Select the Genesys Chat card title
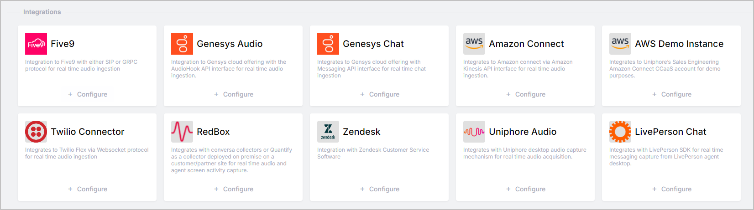The height and width of the screenshot is (210, 754). pyautogui.click(x=373, y=44)
